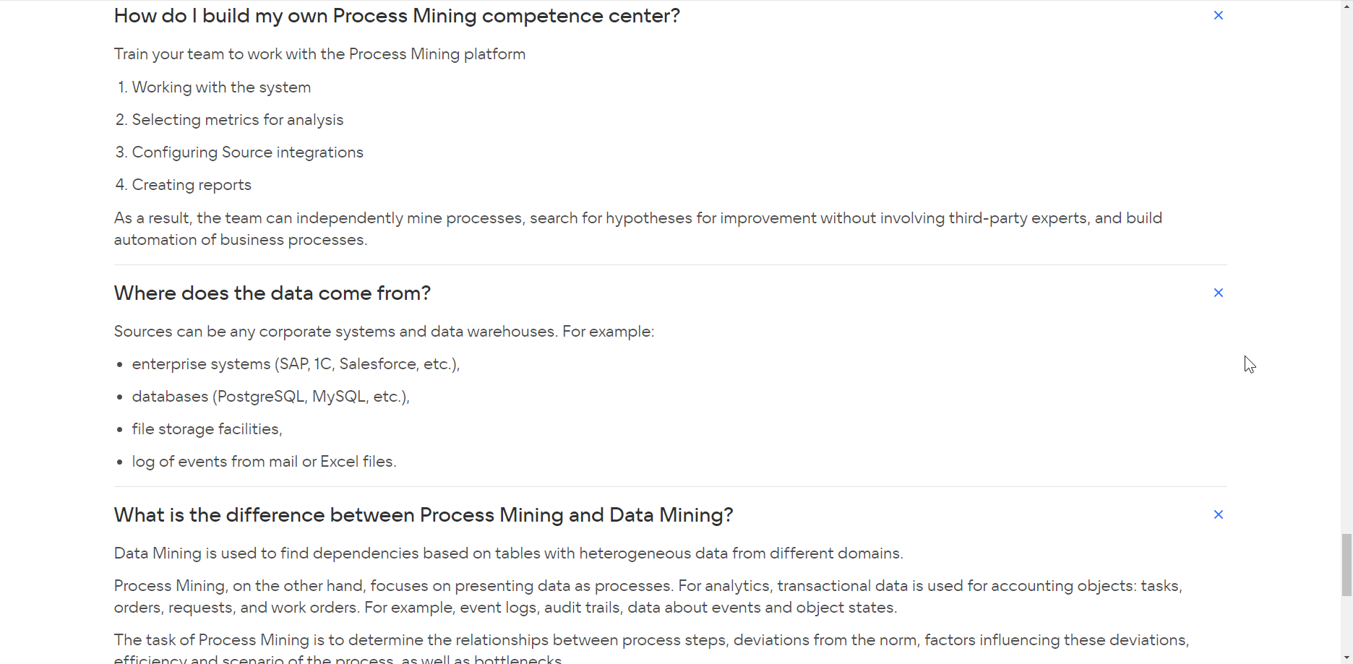Click the 'enterprise systems (SAP, 1C, Salesforce, etc.)' bullet
Viewport: 1353px width, 664px height.
coord(296,364)
